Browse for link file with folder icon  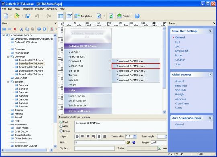(128, 142)
